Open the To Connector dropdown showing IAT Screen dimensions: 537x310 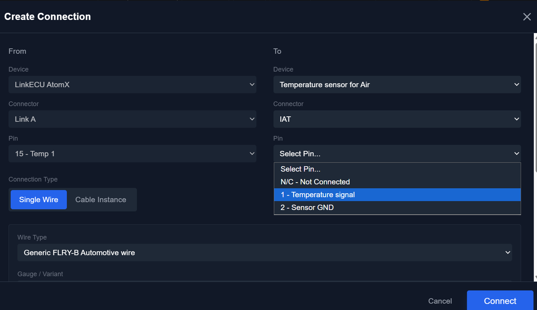click(397, 119)
